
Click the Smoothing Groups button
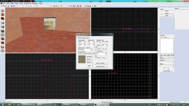click(x=100, y=66)
